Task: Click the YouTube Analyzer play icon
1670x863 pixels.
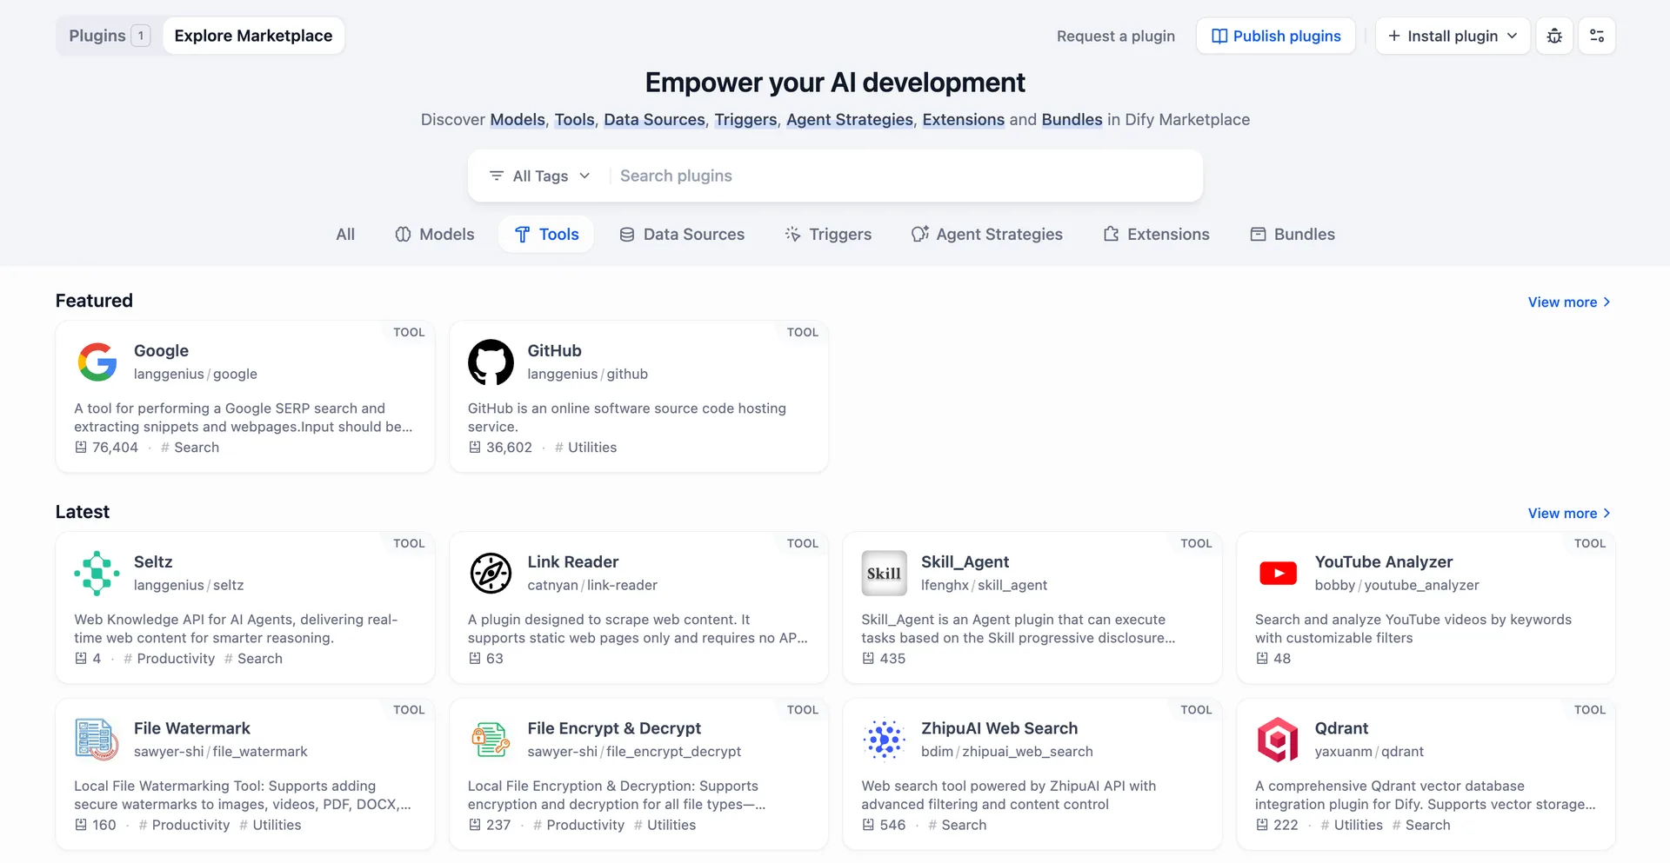Action: pyautogui.click(x=1278, y=573)
